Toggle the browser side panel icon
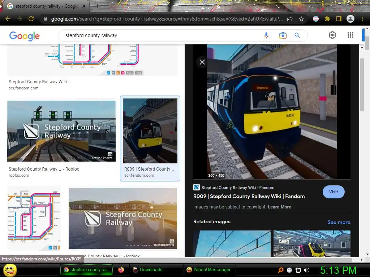370x277 pixels. point(339,19)
